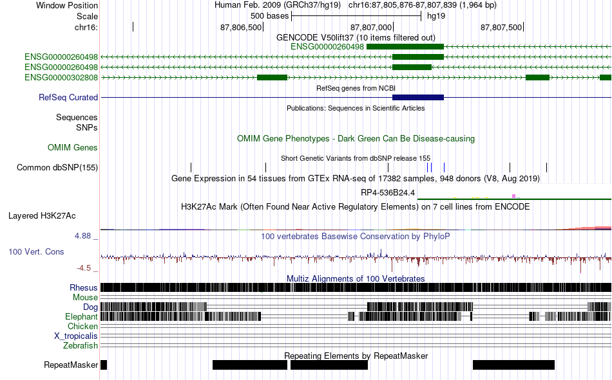This screenshot has width=612, height=380.
Task: Click the SNPs track label
Action: click(87, 127)
